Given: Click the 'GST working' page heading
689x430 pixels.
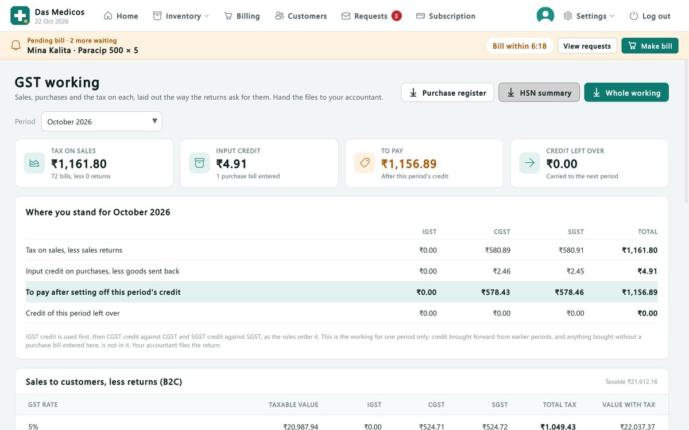Looking at the screenshot, I should tap(57, 83).
